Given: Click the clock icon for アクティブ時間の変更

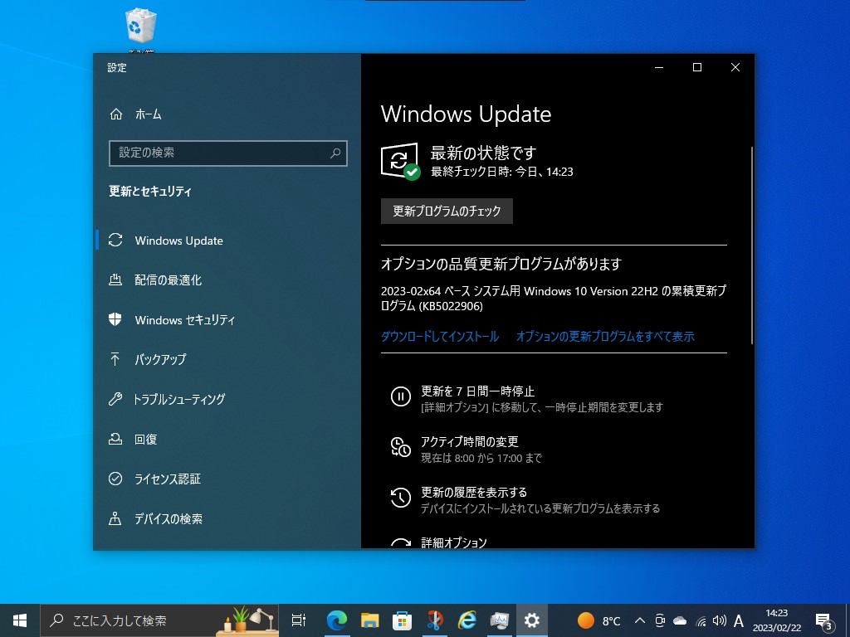Looking at the screenshot, I should pyautogui.click(x=398, y=448).
